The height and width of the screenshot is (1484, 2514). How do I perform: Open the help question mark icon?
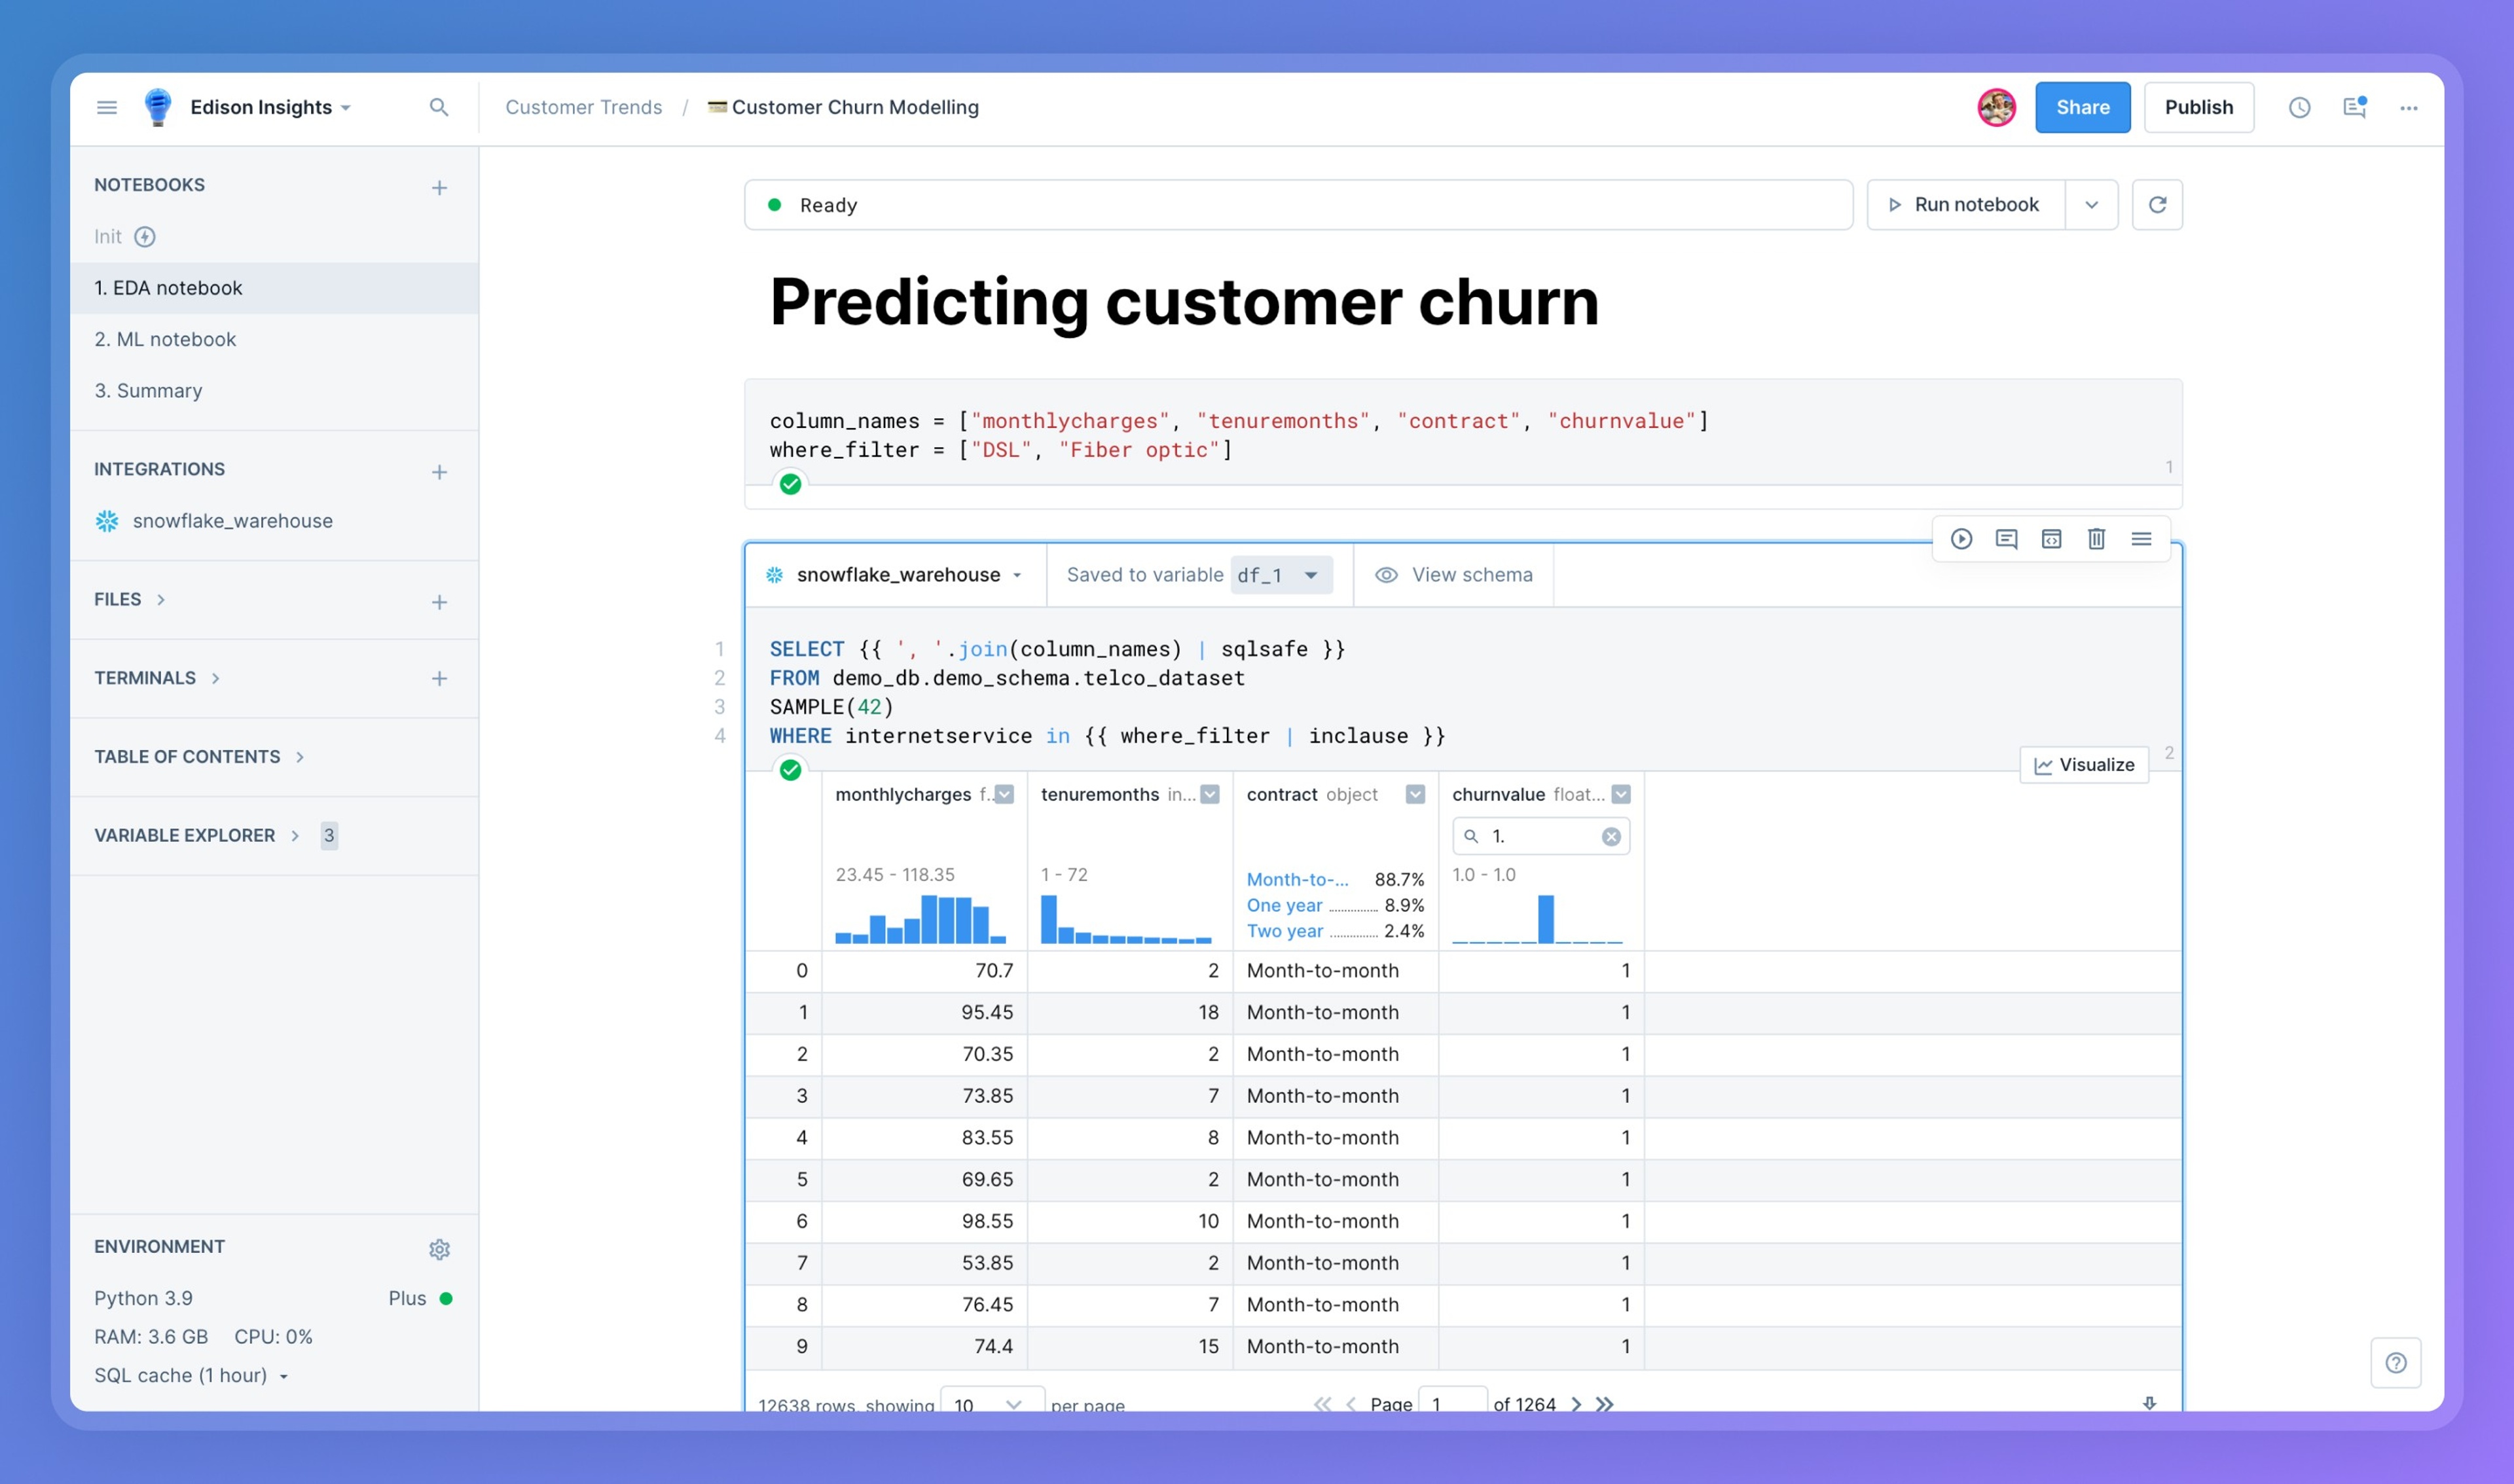(2395, 1362)
